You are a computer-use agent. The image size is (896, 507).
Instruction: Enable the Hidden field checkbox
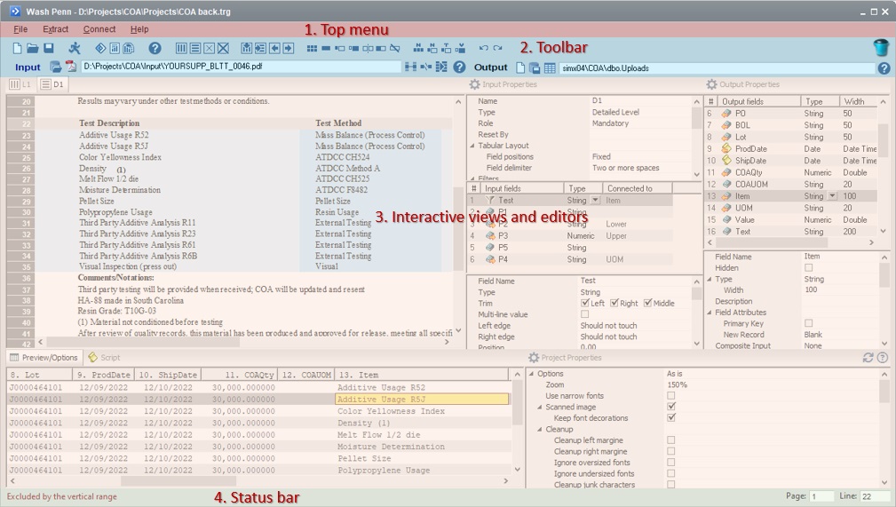coord(808,268)
